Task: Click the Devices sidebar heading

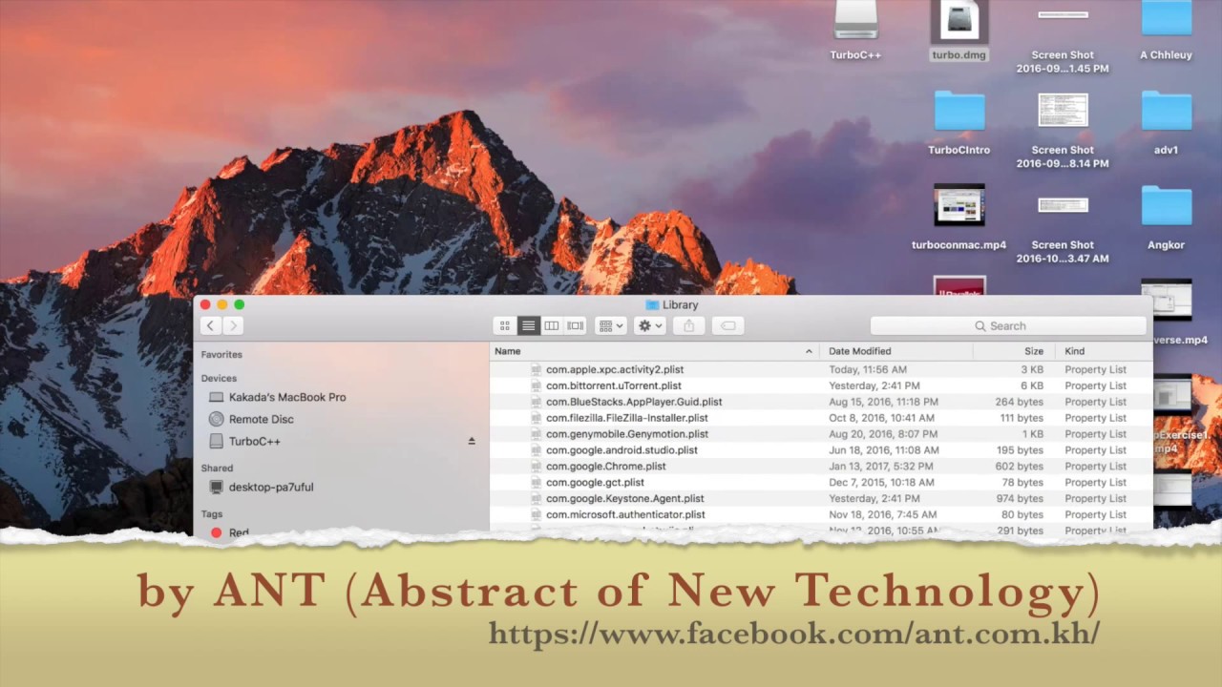Action: click(x=219, y=378)
